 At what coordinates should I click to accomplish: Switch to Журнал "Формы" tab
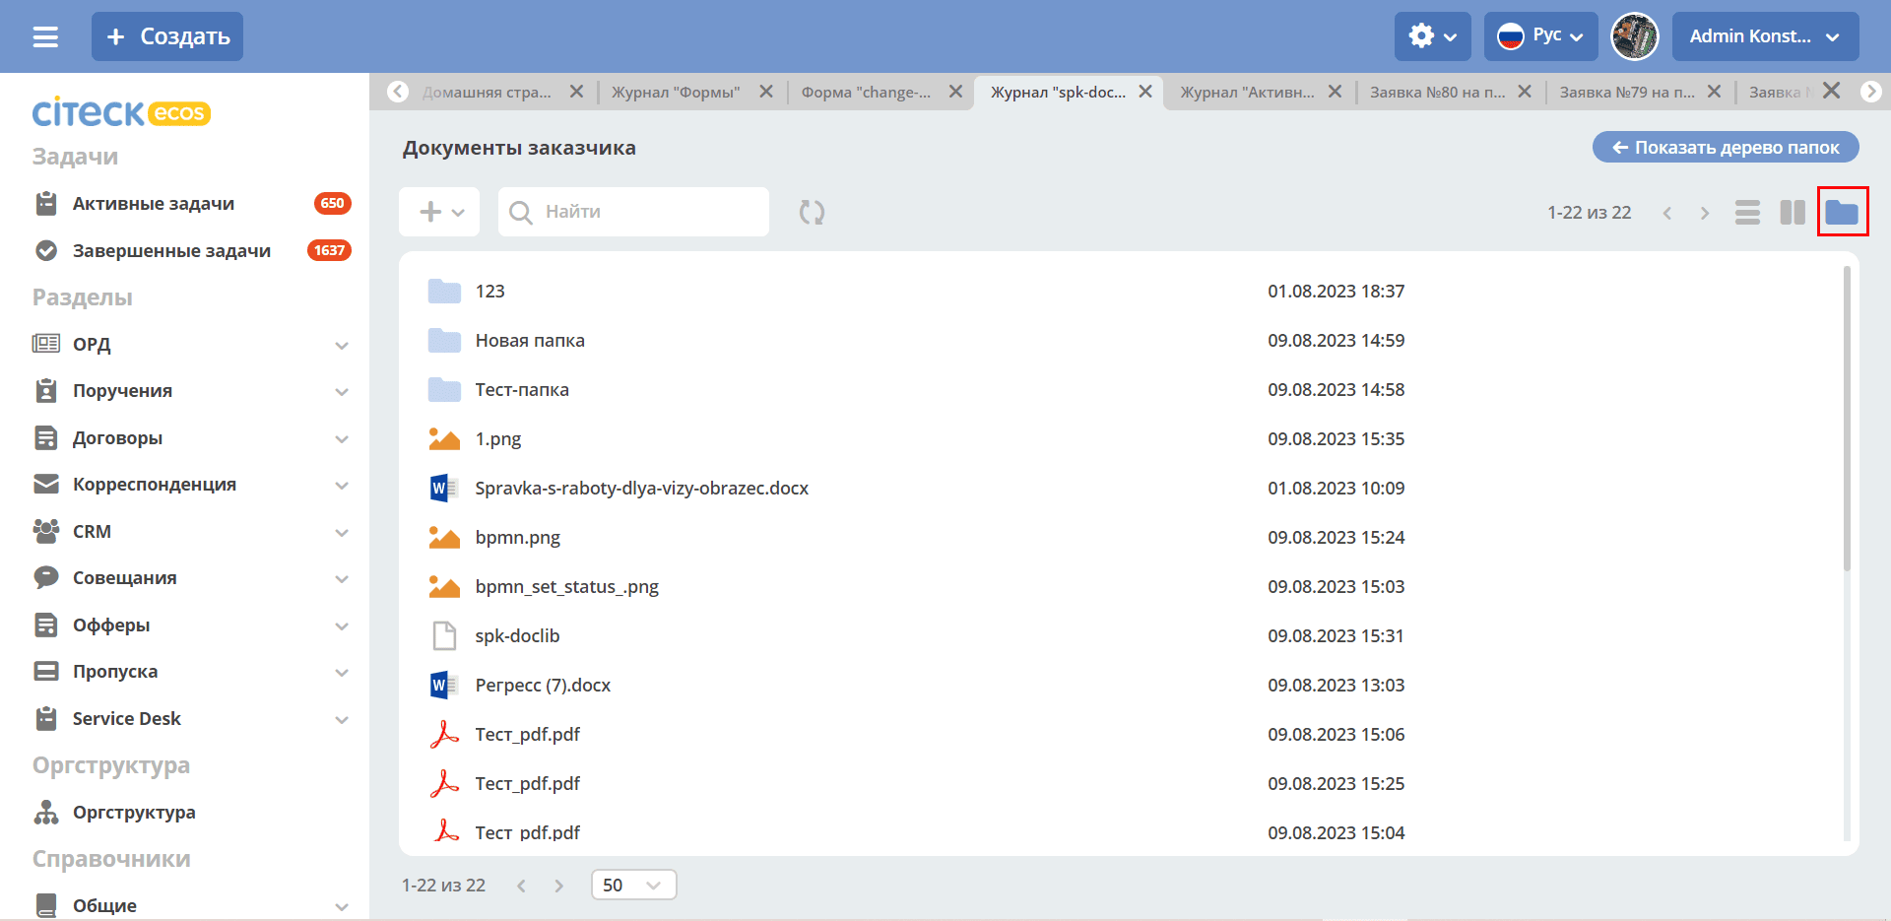(676, 92)
